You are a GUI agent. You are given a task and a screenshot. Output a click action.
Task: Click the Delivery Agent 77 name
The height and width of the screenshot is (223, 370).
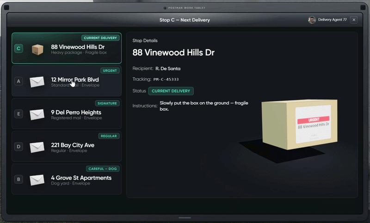coord(332,19)
